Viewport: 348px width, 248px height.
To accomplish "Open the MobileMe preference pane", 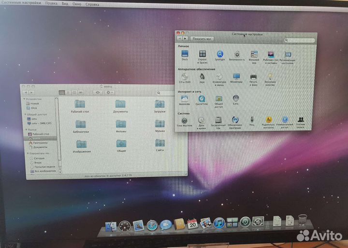I will tap(185, 99).
